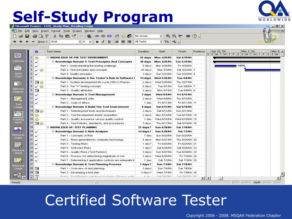Screen dimensions: 292x219
Task: Collapse Knowledge Domain 3: Test Management
Action: pyautogui.click(x=53, y=95)
